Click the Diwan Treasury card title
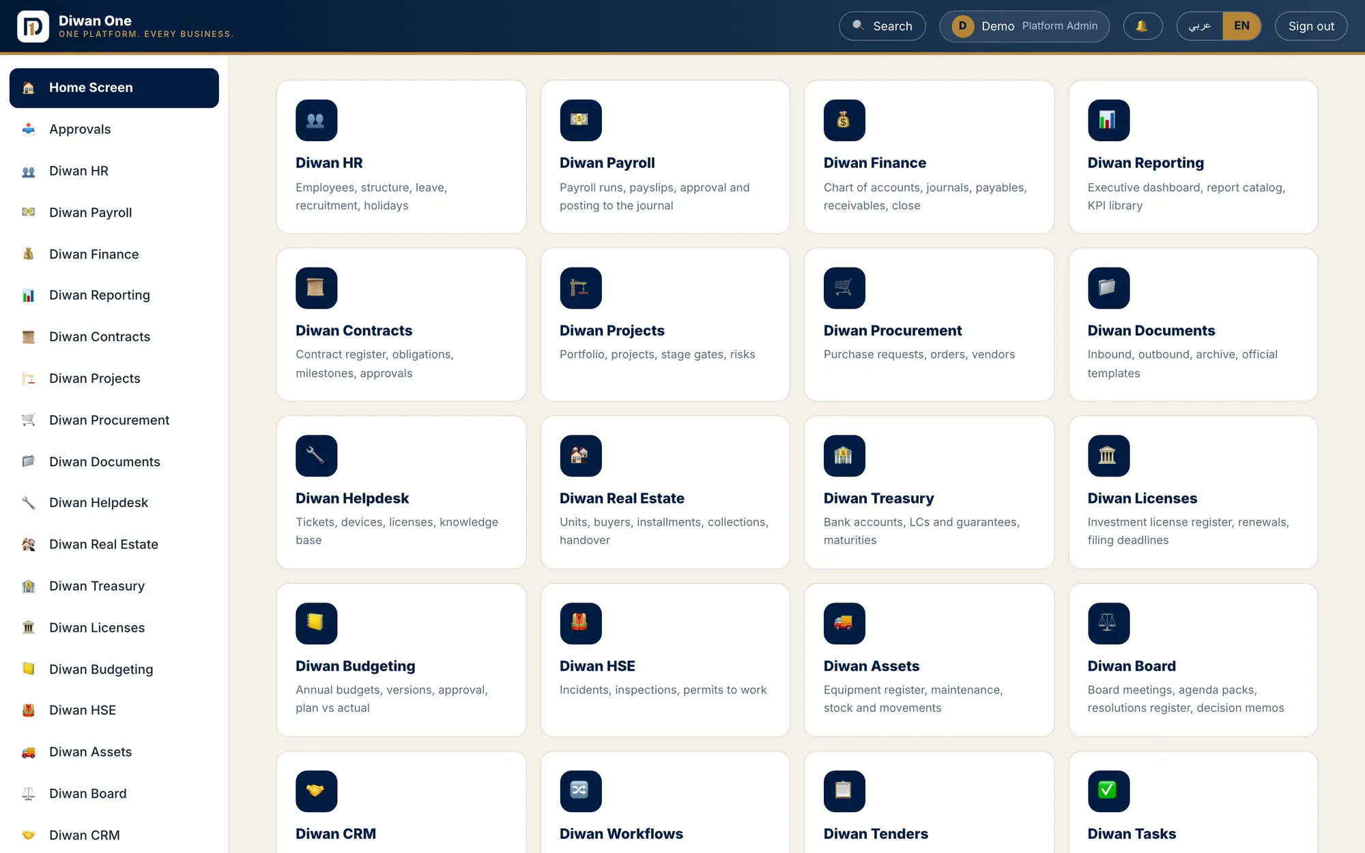The image size is (1365, 853). pyautogui.click(x=878, y=498)
